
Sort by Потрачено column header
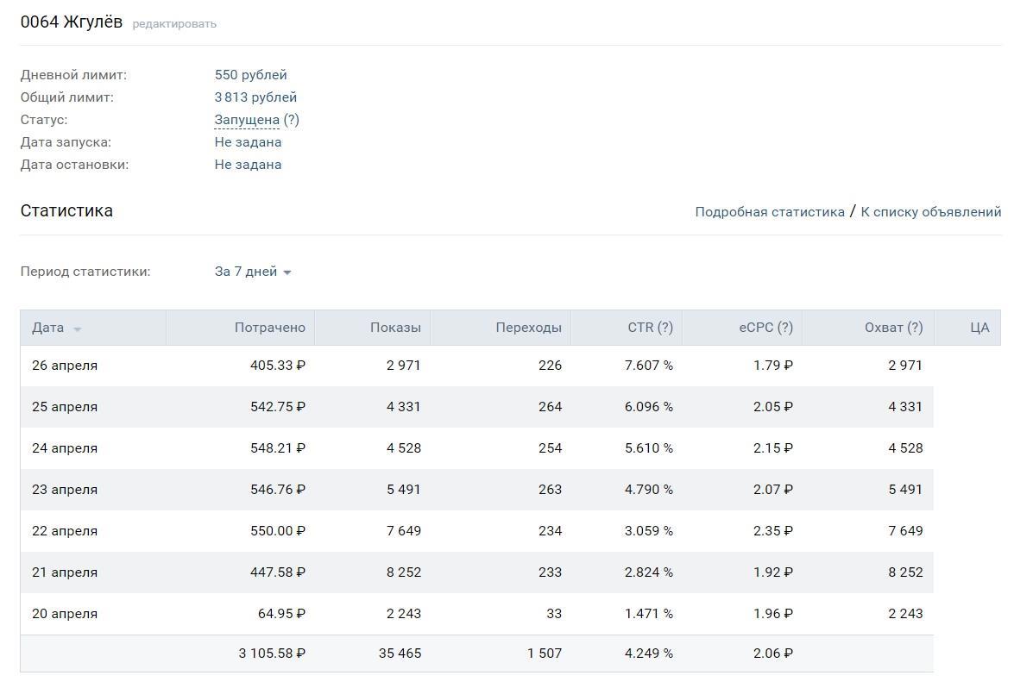pos(269,328)
